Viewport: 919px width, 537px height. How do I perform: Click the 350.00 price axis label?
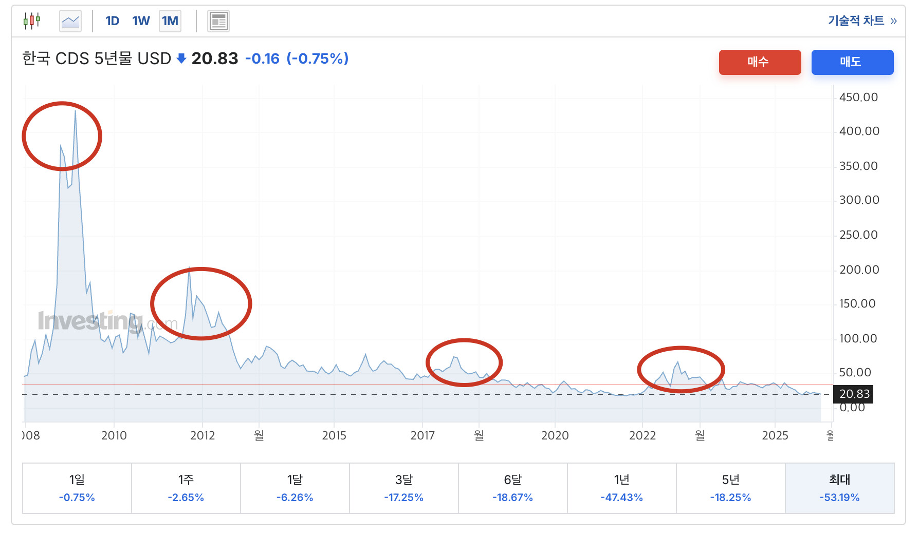859,166
